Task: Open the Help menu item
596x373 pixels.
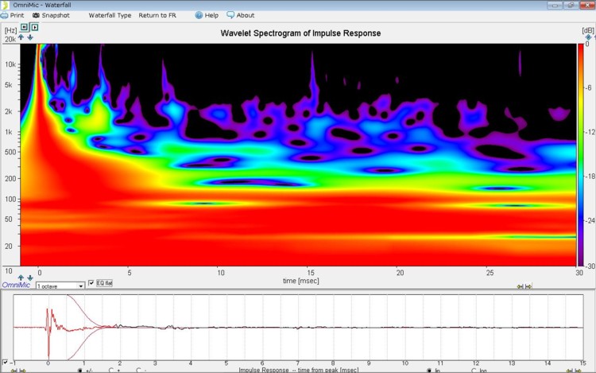Action: pyautogui.click(x=207, y=15)
